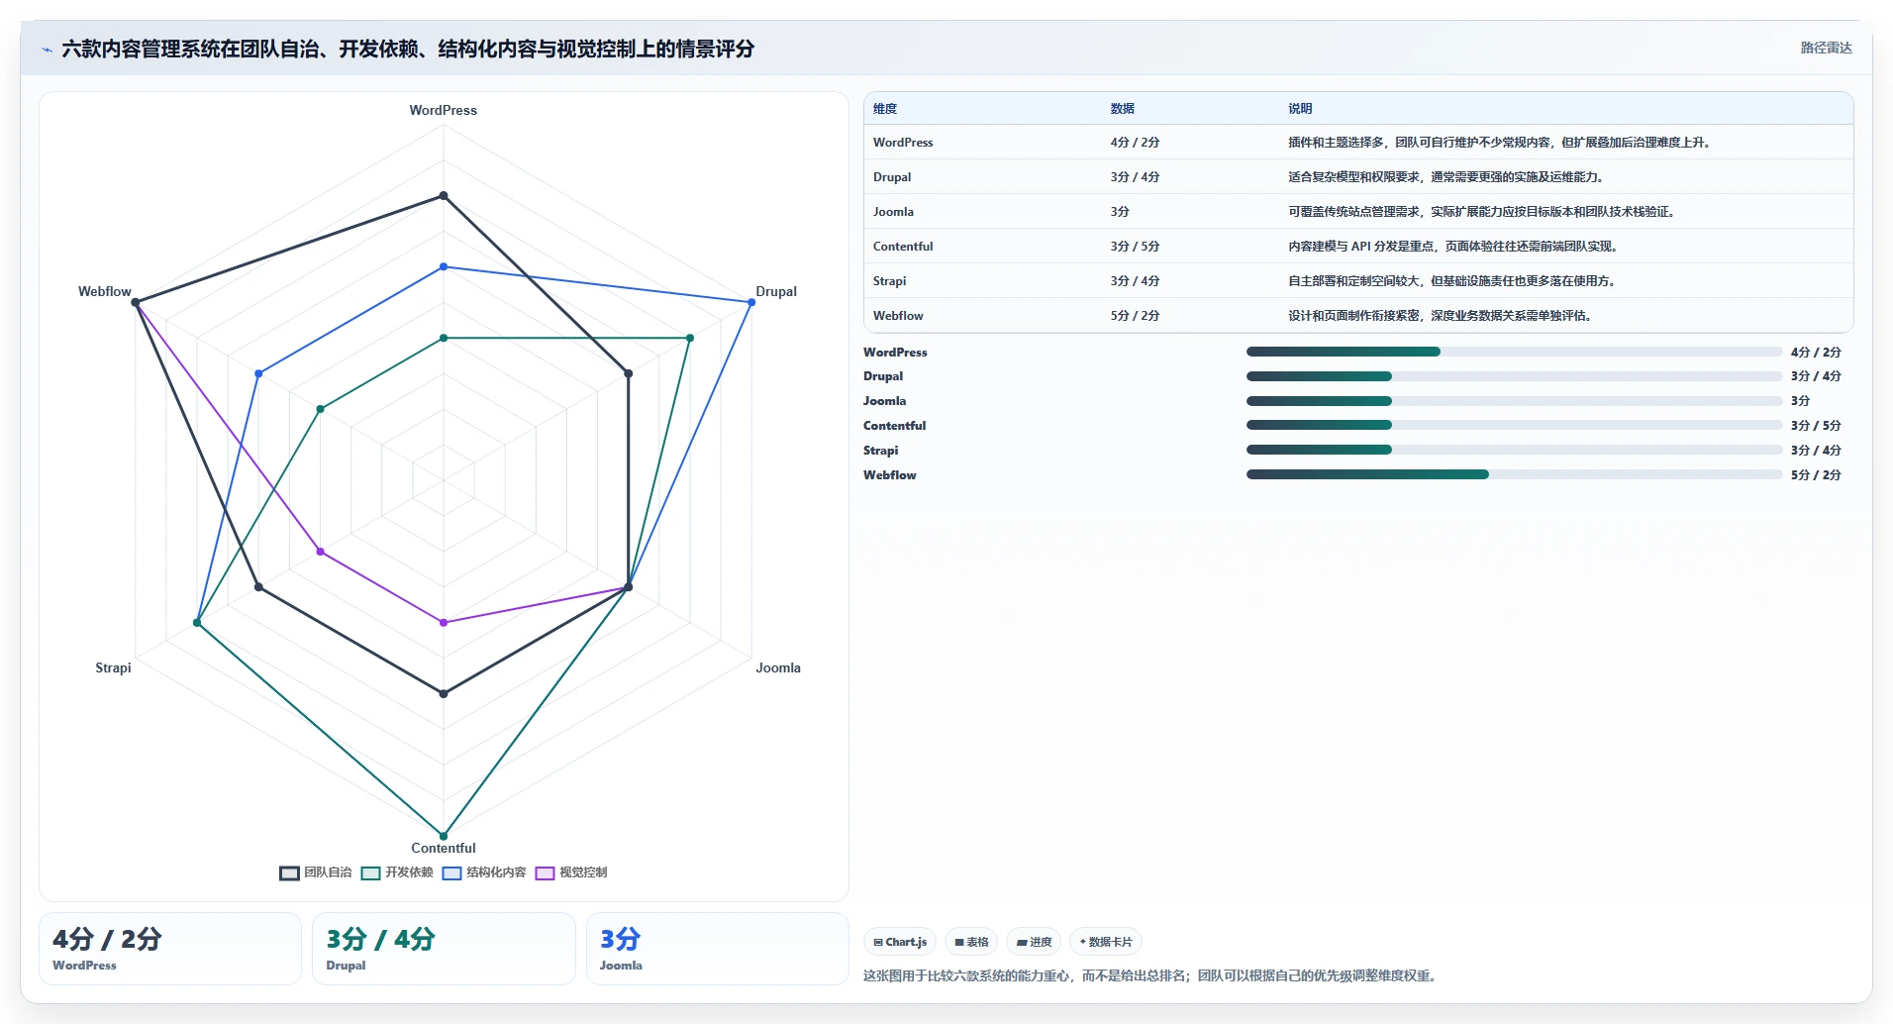Click the Joomla progress bar
Image resolution: width=1893 pixels, height=1024 pixels.
[x=1514, y=401]
